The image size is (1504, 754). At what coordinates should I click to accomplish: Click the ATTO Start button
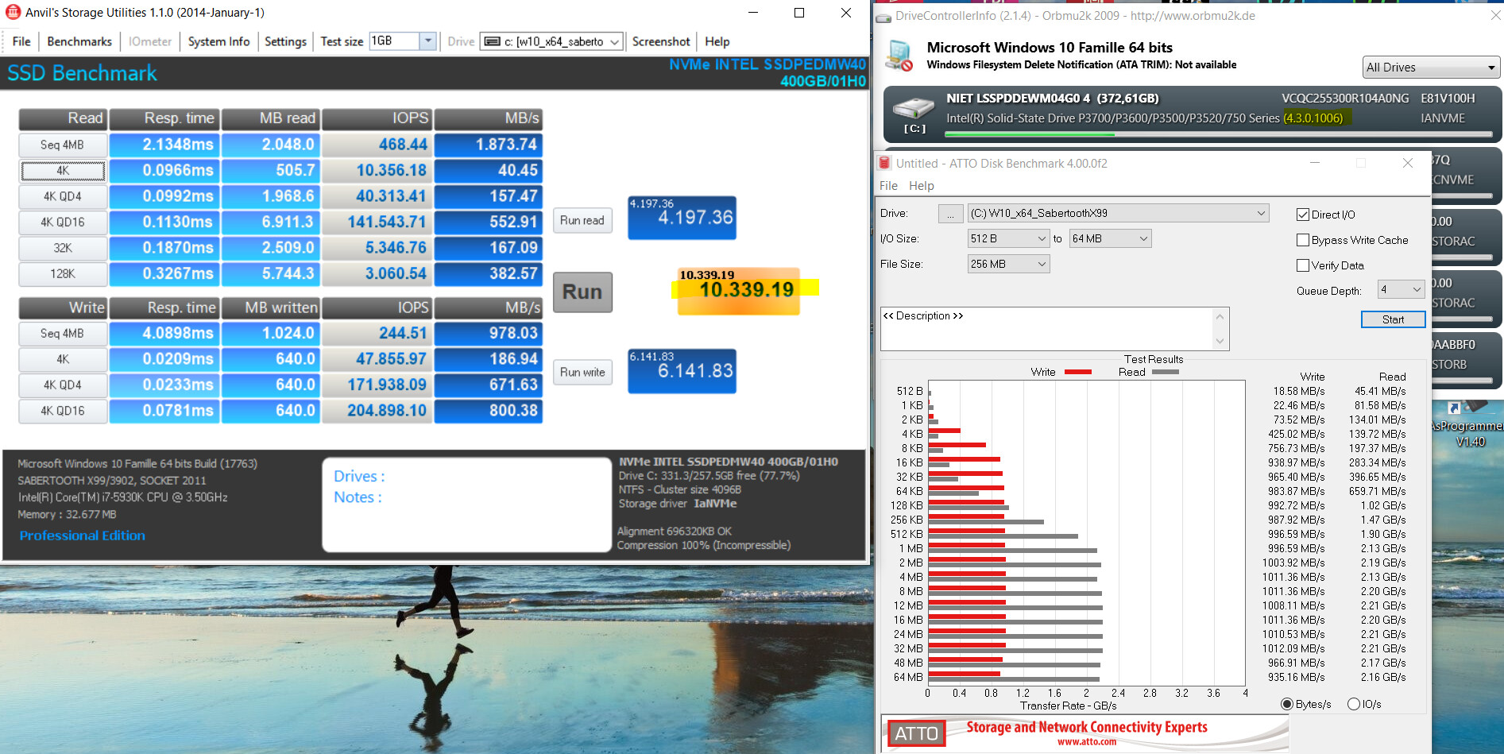pos(1393,319)
